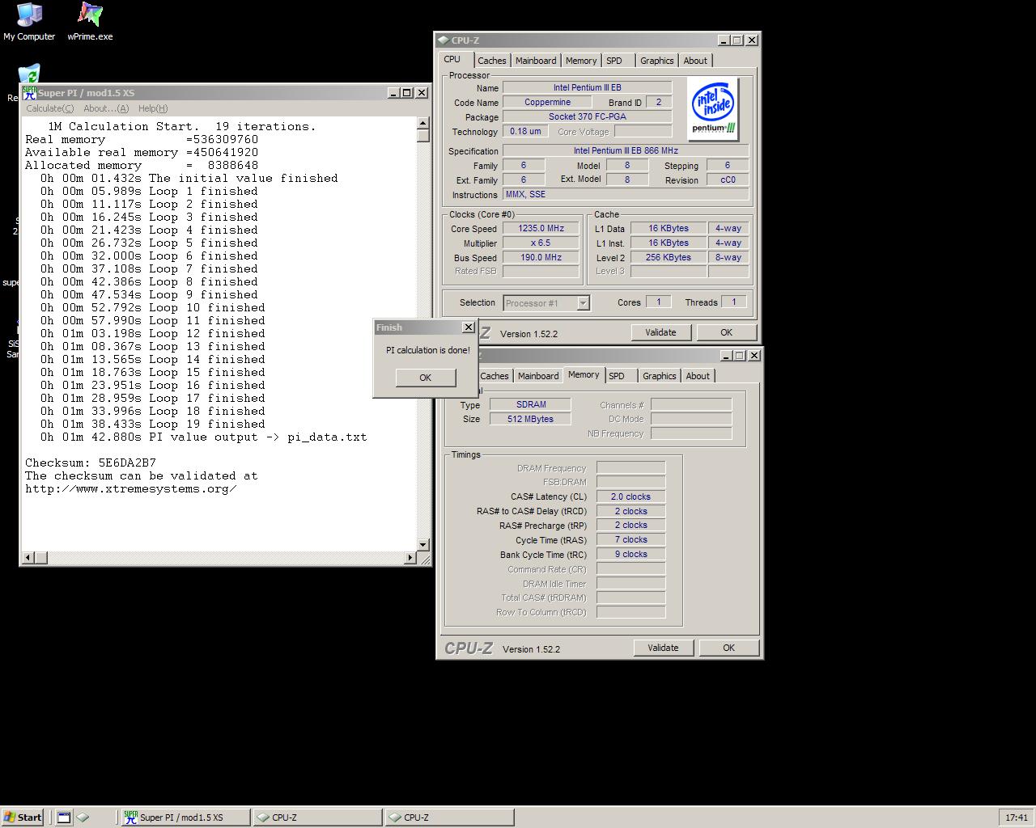
Task: Select the Mainboard tab in the lower CPU-Z
Action: (538, 376)
